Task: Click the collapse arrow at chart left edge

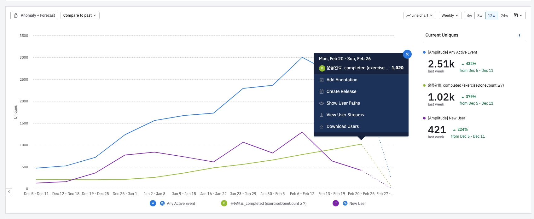Action: pos(9,192)
